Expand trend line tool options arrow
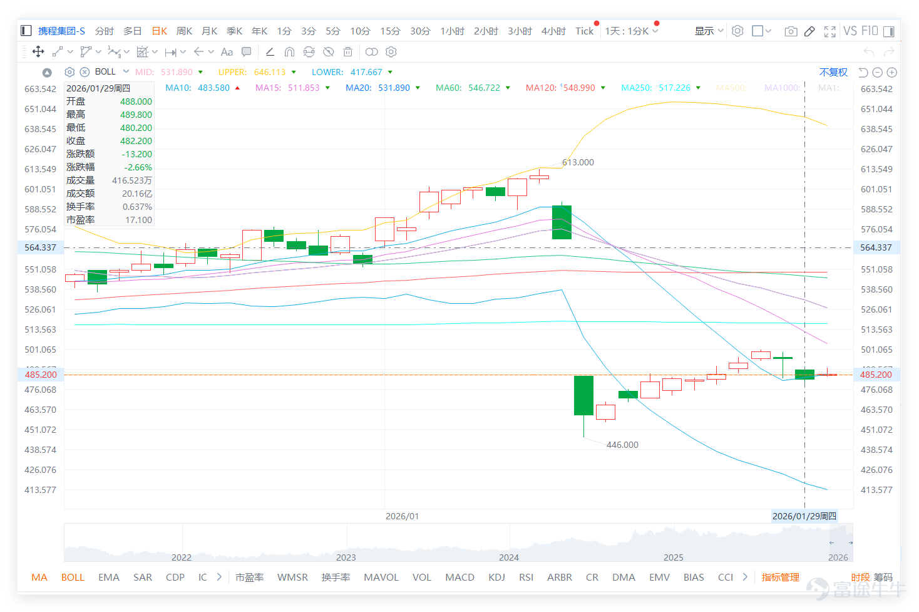This screenshot has height=612, width=919. click(x=70, y=52)
